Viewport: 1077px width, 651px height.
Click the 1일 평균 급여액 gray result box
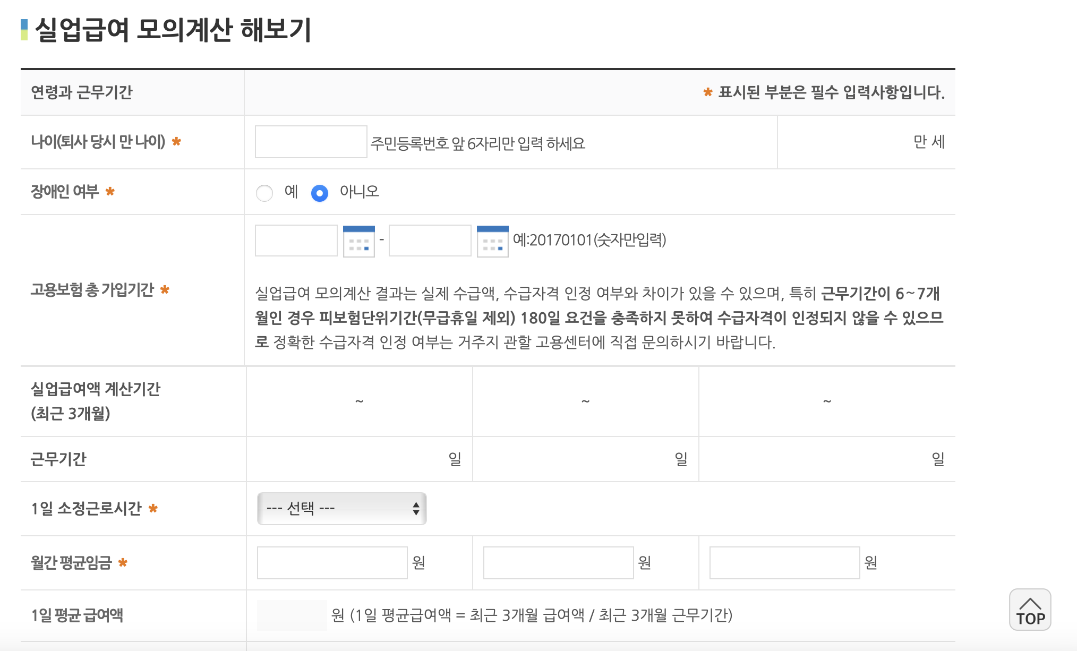click(x=292, y=615)
